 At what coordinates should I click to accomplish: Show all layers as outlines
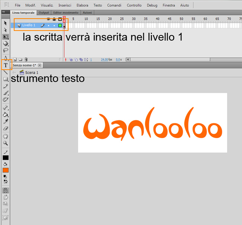click(x=60, y=19)
